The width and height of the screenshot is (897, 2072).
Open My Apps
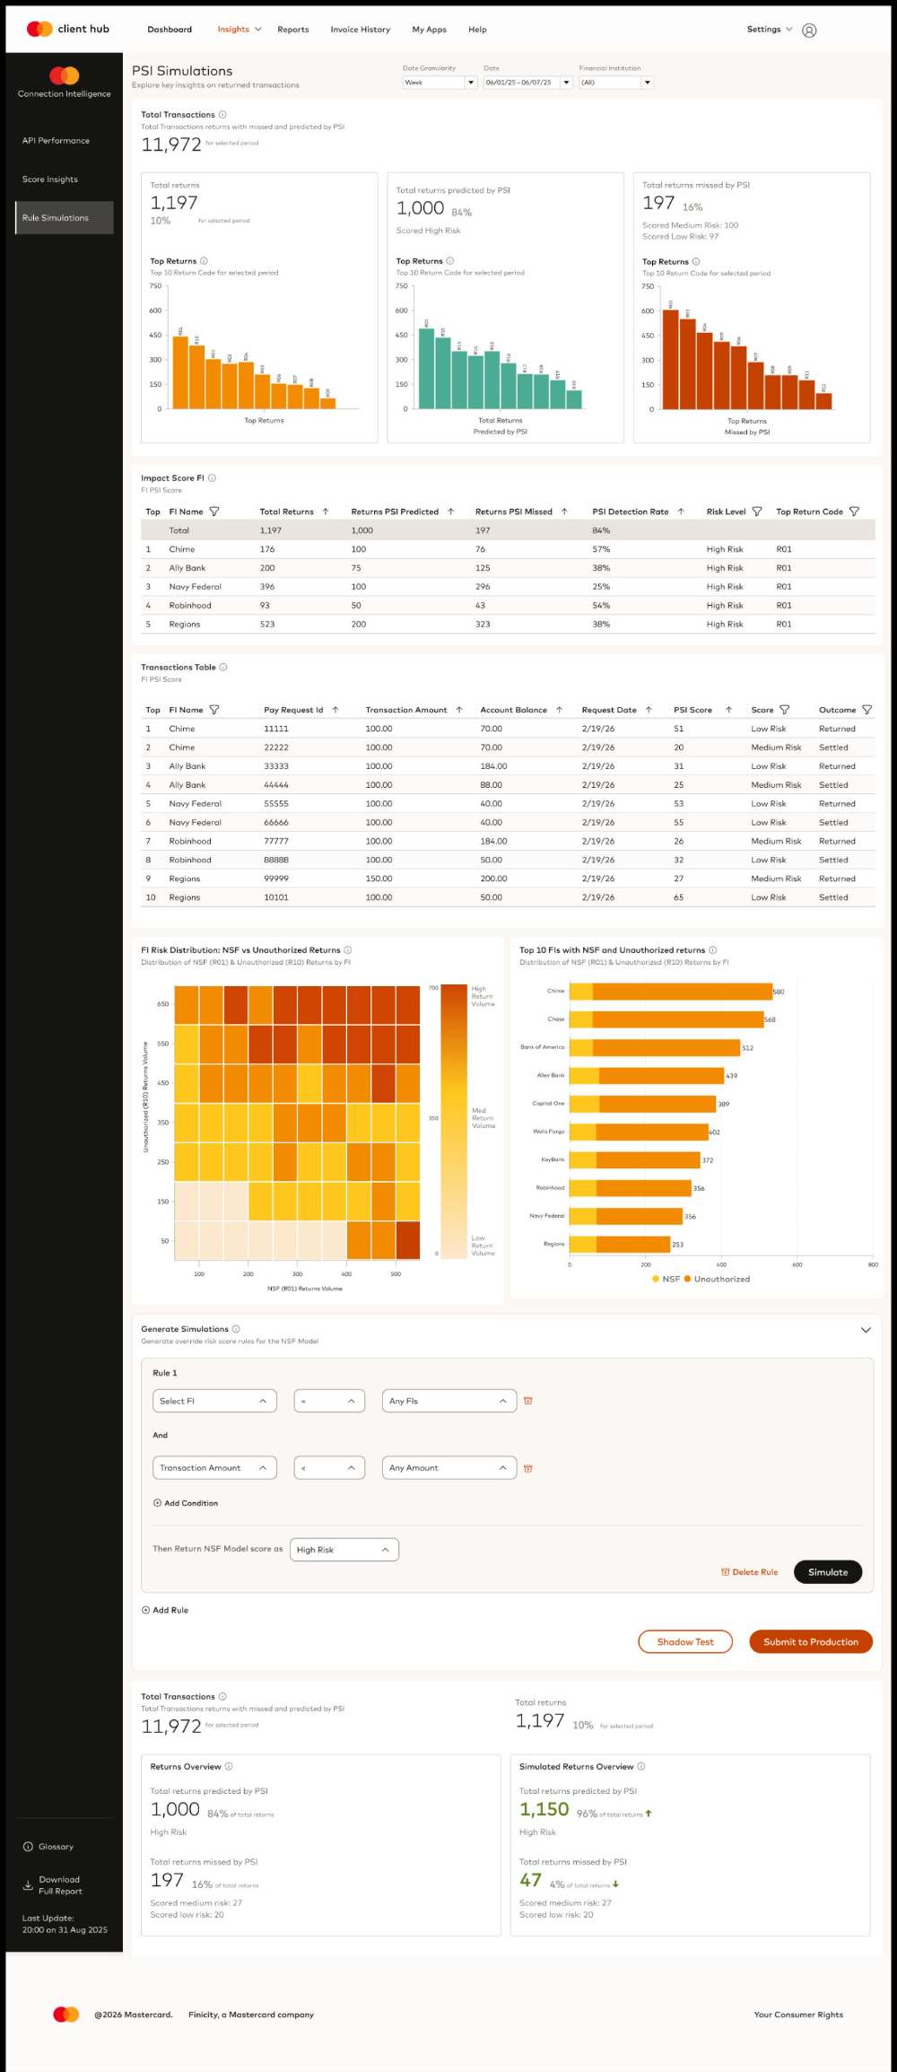[x=430, y=30]
